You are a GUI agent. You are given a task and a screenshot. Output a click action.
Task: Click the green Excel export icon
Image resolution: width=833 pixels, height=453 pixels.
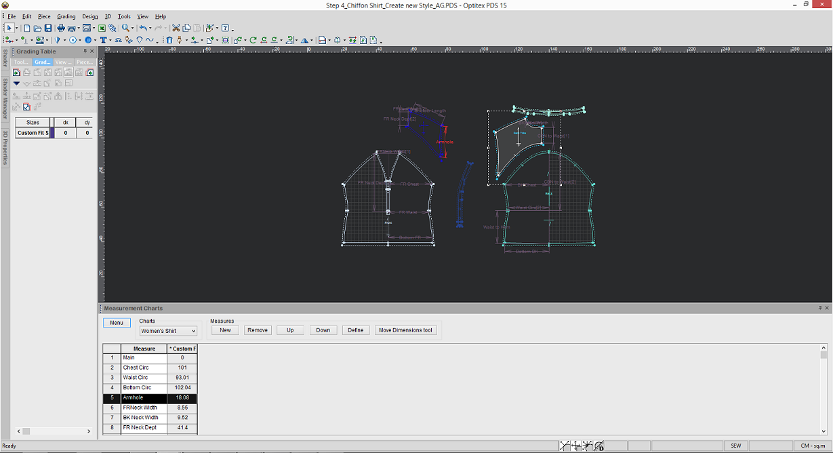(x=102, y=28)
